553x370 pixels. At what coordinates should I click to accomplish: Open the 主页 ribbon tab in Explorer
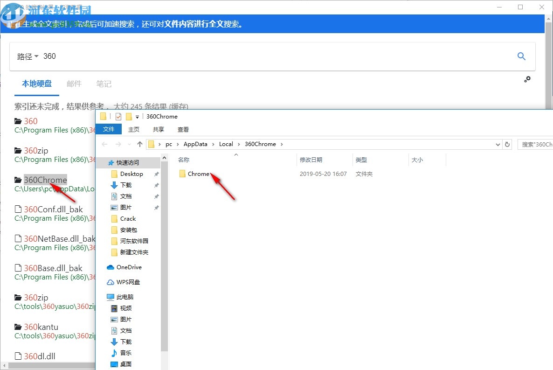coord(134,130)
